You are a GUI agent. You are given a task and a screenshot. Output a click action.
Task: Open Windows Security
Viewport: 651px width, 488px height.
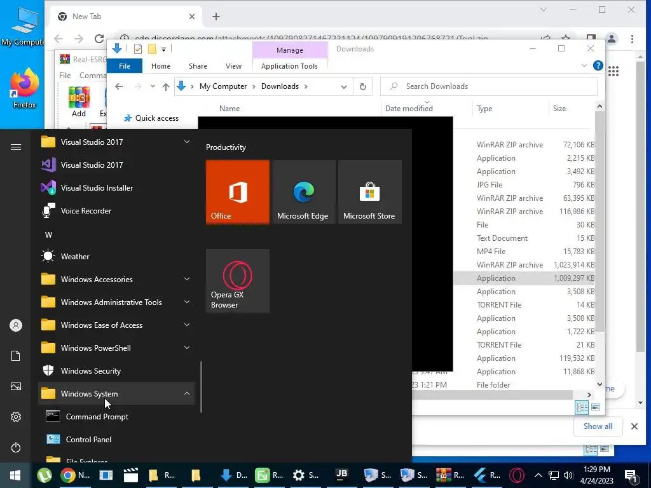(116, 370)
